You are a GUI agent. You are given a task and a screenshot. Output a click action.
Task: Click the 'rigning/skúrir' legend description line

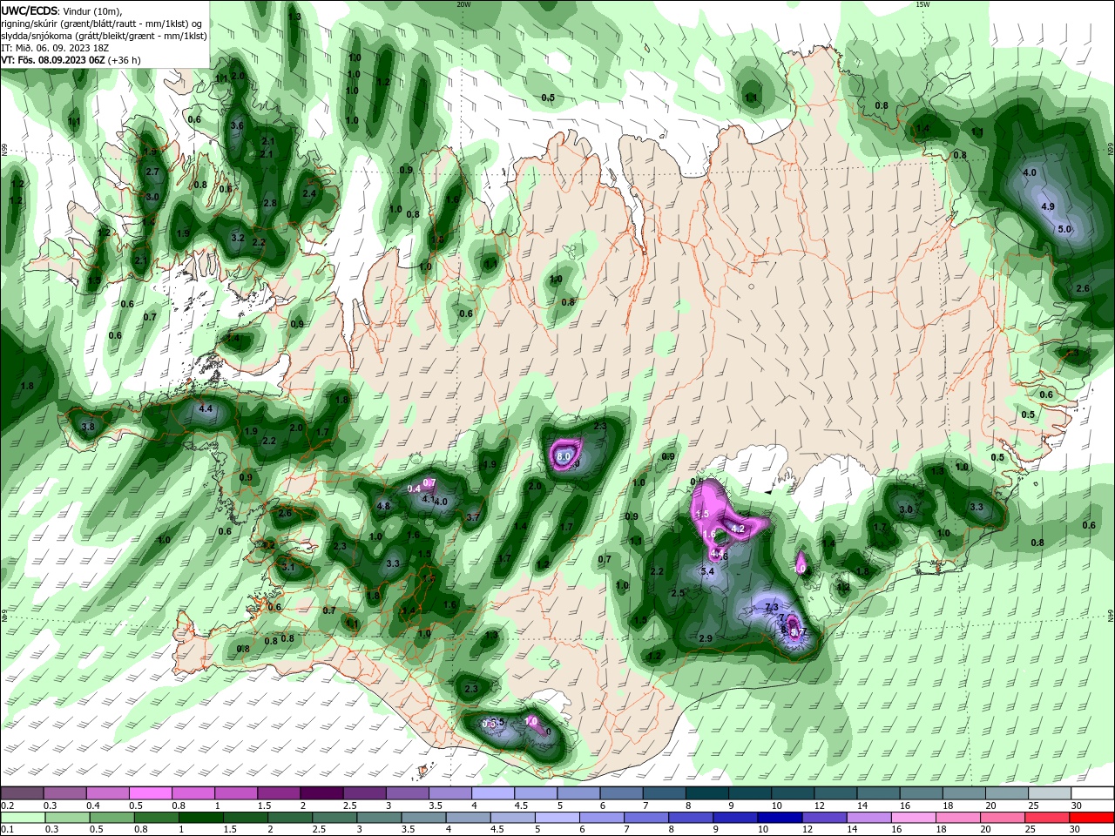tap(103, 24)
